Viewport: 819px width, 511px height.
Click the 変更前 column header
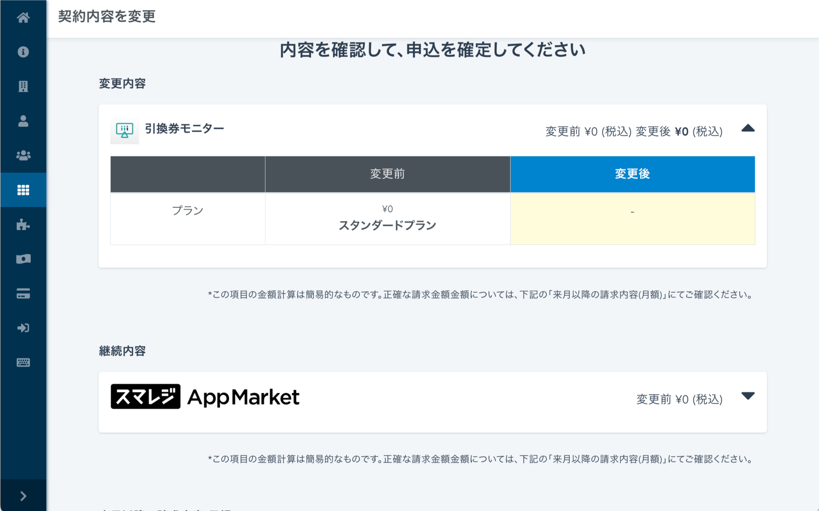click(x=387, y=174)
